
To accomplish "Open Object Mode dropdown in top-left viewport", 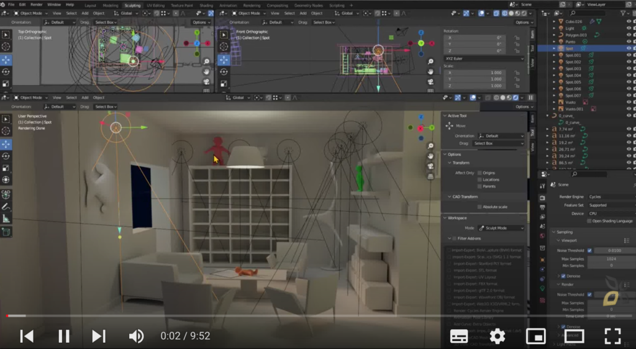I will pyautogui.click(x=30, y=13).
